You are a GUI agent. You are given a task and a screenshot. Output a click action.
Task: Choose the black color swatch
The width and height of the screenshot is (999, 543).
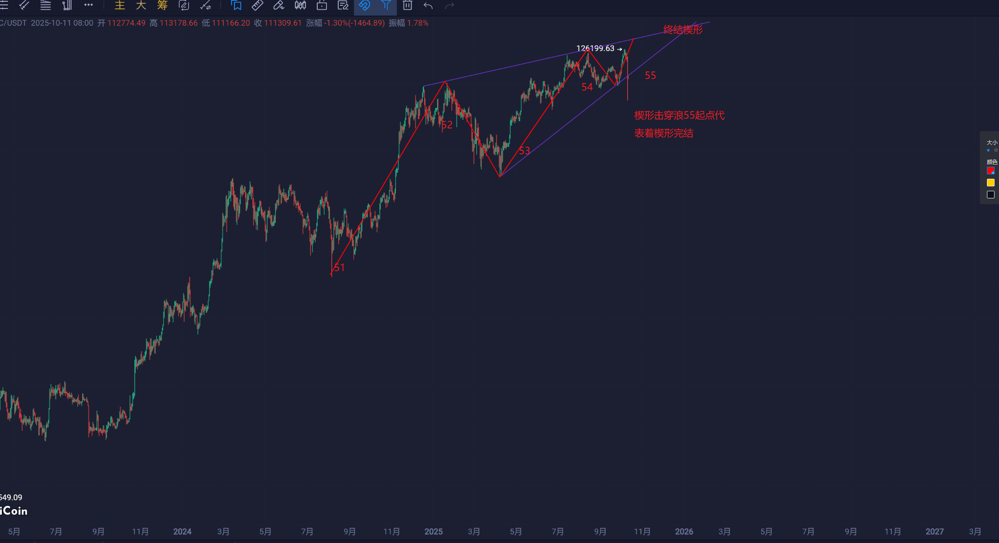pos(991,195)
